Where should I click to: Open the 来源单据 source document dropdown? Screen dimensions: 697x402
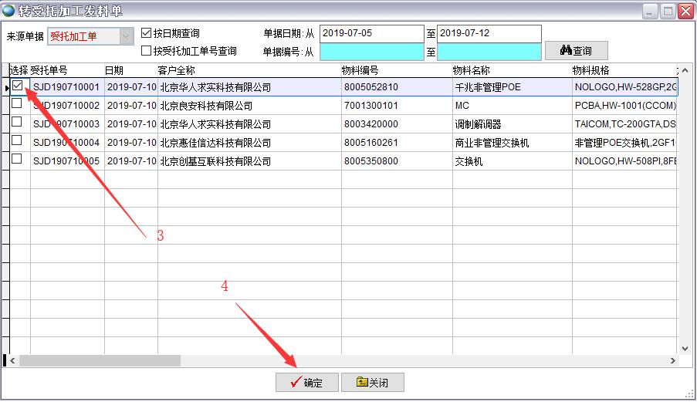[127, 36]
